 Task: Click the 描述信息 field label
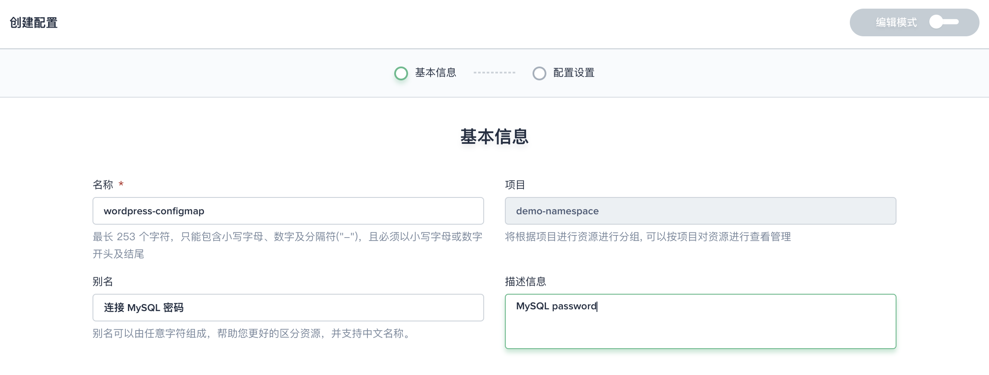[x=526, y=282]
